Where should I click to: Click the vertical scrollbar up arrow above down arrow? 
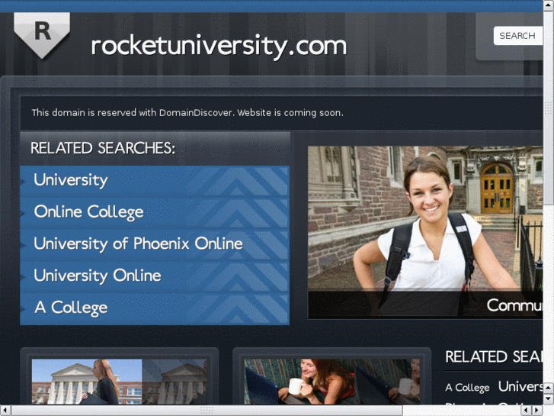(x=549, y=388)
